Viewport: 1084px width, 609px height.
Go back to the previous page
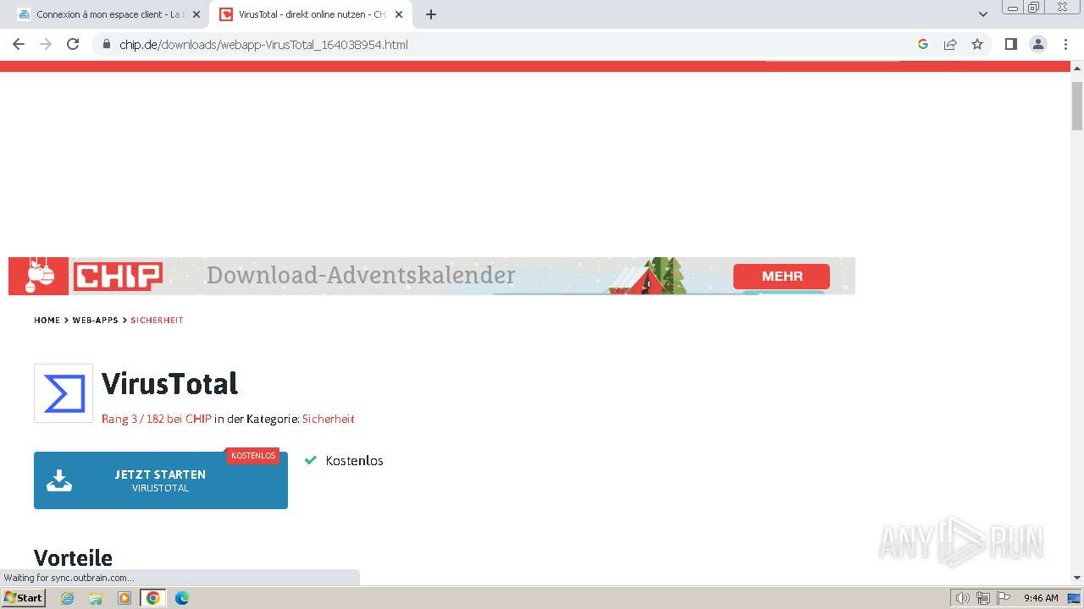[x=19, y=44]
